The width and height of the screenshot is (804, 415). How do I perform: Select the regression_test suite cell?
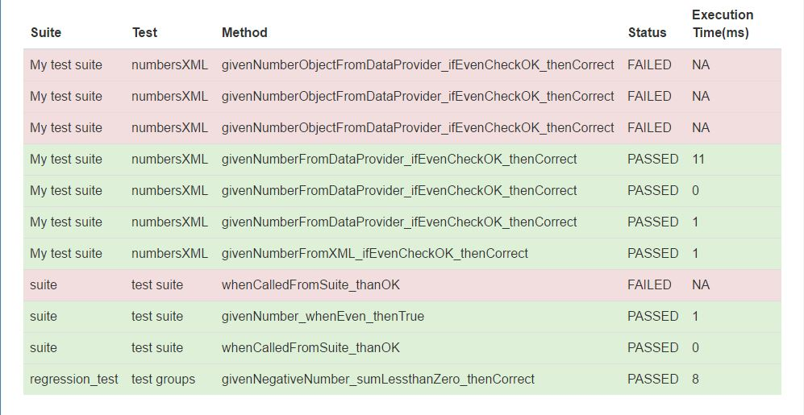tap(74, 379)
